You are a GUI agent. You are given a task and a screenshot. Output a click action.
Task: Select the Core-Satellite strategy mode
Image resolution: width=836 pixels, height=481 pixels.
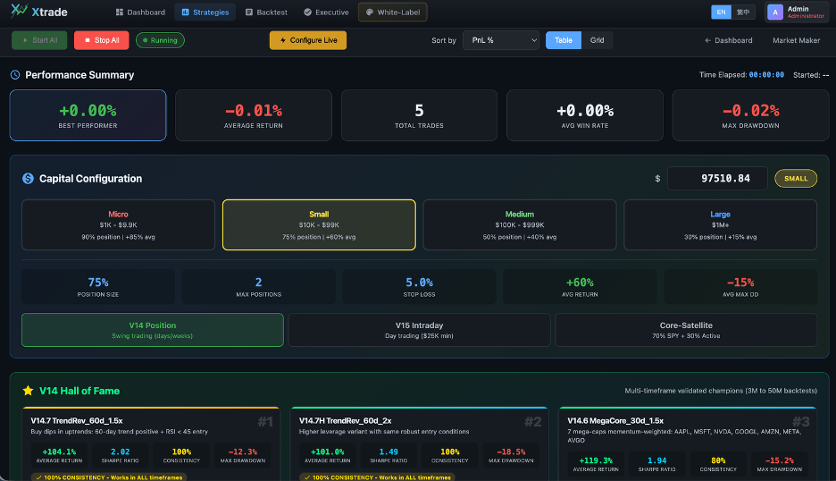click(686, 330)
